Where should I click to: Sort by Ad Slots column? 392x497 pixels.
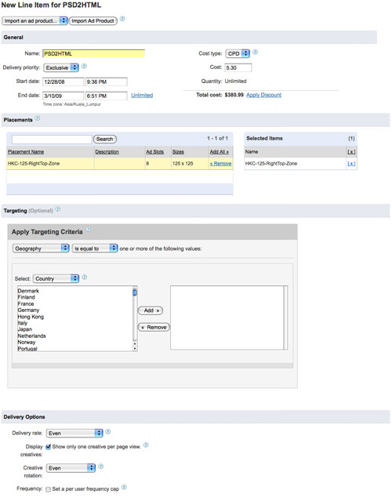154,152
